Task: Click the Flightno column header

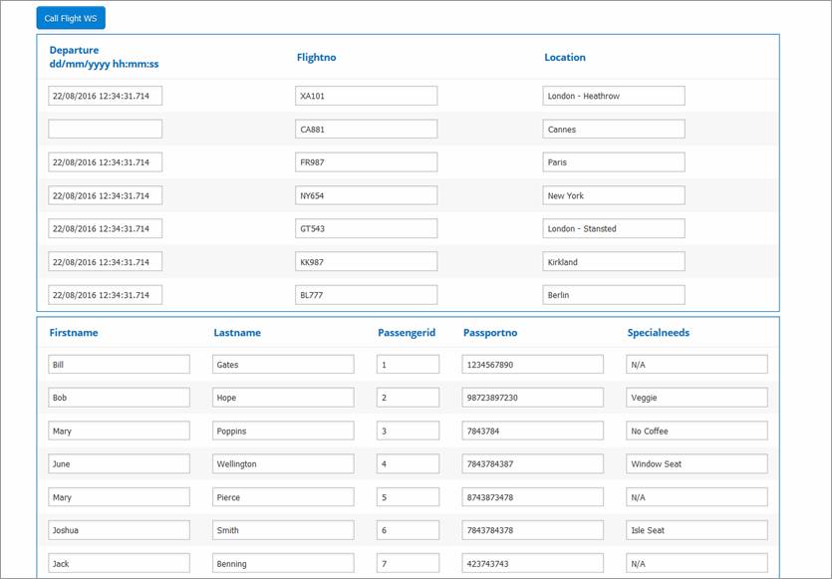Action: coord(316,58)
